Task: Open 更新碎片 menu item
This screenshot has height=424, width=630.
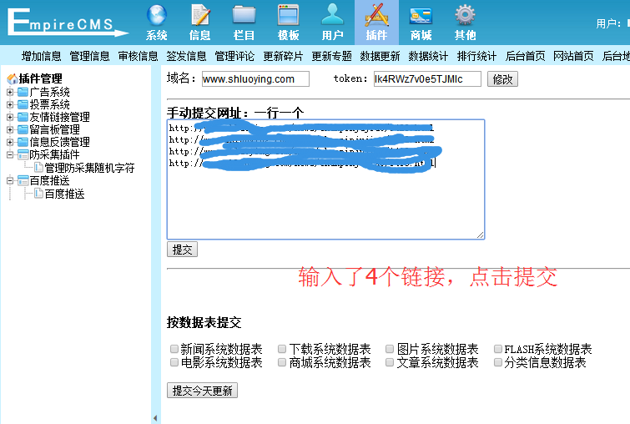Action: [283, 56]
